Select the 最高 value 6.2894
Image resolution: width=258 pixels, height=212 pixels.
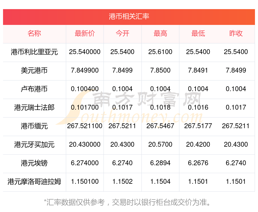point(160,163)
